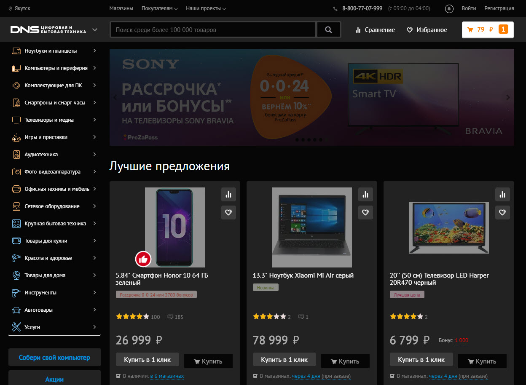Open the Сравнение page
Image resolution: width=526 pixels, height=385 pixels.
(375, 30)
